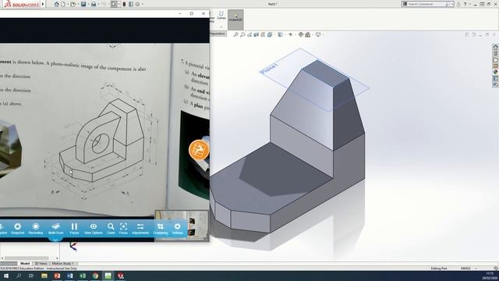Open the View Settings monitor icon
This screenshot has height=281, width=499.
pos(318,34)
